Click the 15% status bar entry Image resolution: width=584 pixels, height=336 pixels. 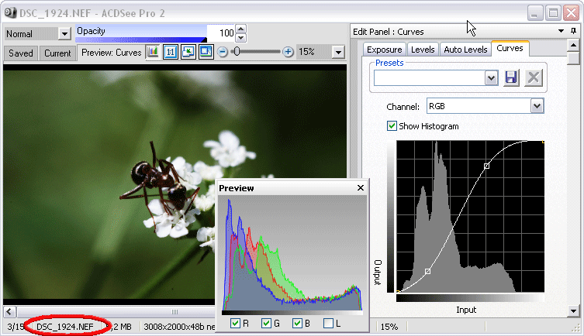(389, 327)
